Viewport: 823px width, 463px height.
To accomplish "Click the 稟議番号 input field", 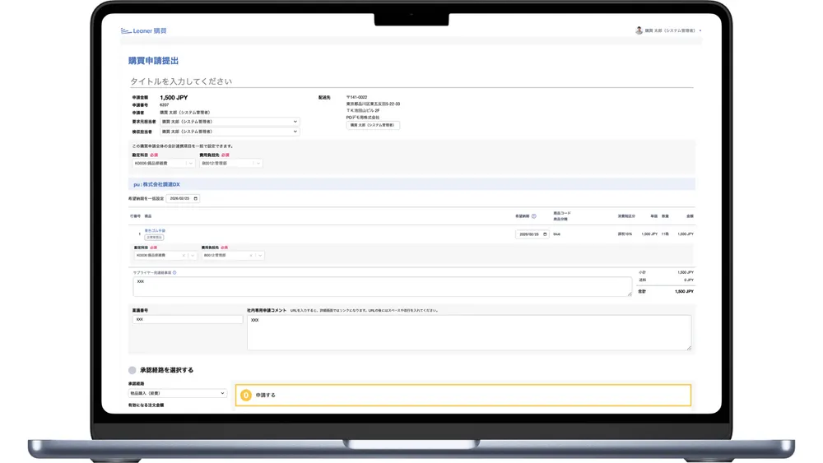I will pos(187,319).
